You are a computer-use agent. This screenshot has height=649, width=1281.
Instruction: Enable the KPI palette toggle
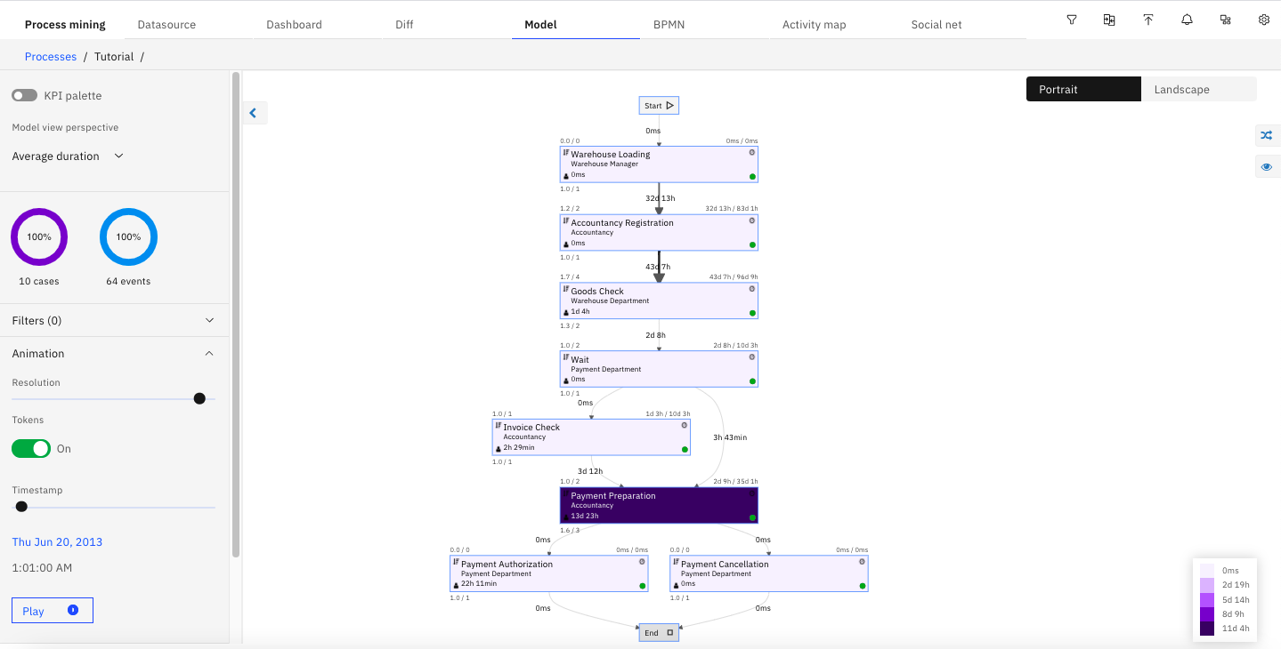(25, 95)
